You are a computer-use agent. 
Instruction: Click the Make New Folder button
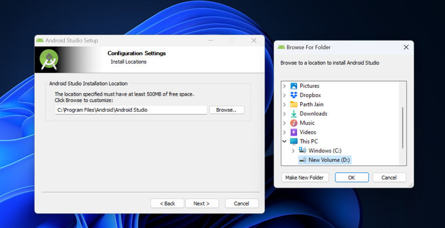pos(305,177)
